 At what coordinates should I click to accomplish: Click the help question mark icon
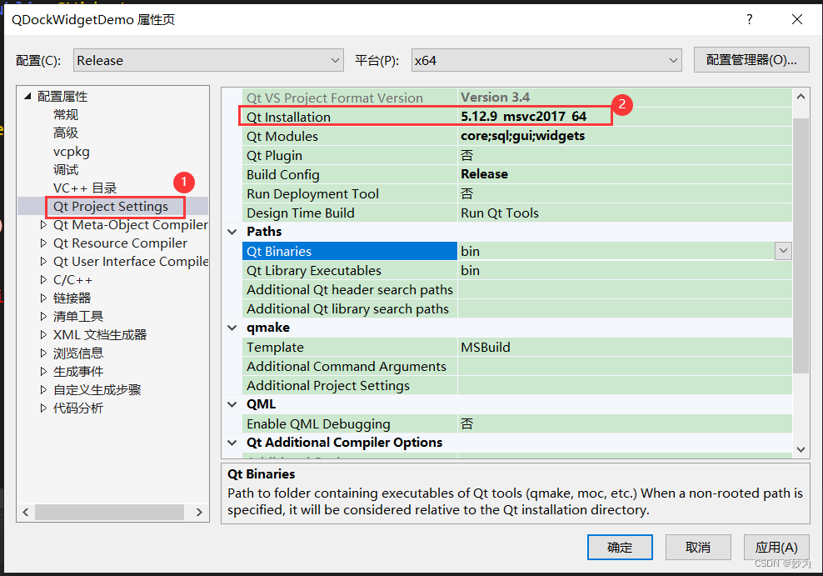749,19
